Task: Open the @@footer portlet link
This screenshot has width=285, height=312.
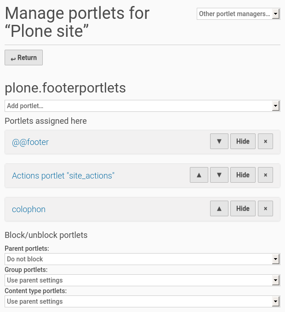Action: [30, 142]
